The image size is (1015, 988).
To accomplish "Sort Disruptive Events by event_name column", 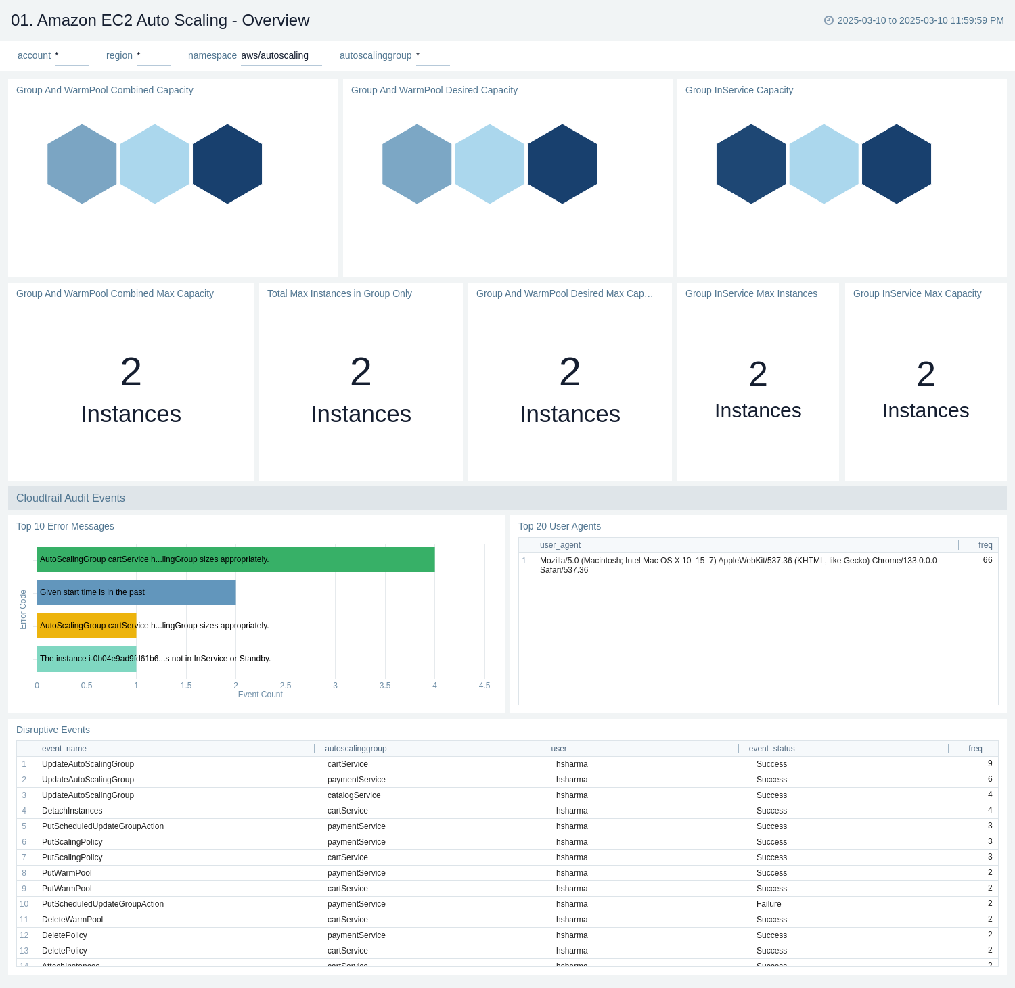I will click(x=63, y=749).
